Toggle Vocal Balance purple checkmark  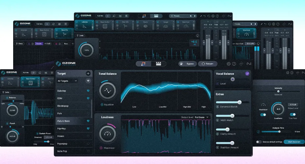247,74
